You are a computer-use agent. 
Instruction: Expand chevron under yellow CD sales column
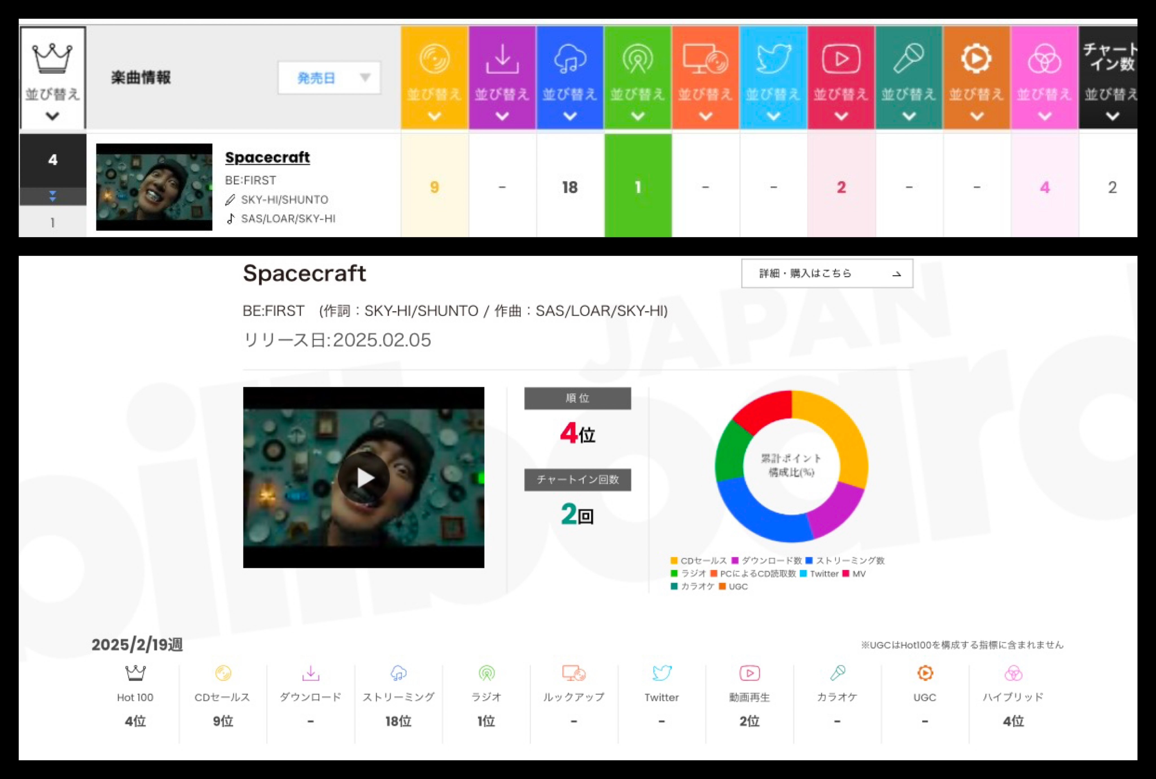point(434,116)
